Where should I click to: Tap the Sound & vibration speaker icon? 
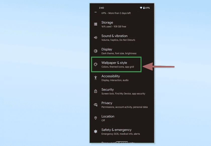coord(96,38)
